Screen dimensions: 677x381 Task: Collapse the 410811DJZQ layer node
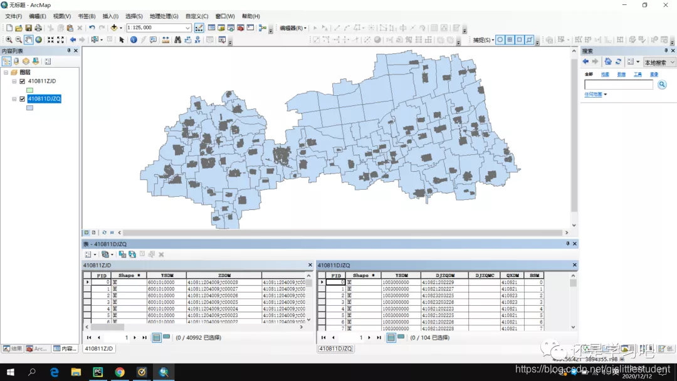pos(14,99)
